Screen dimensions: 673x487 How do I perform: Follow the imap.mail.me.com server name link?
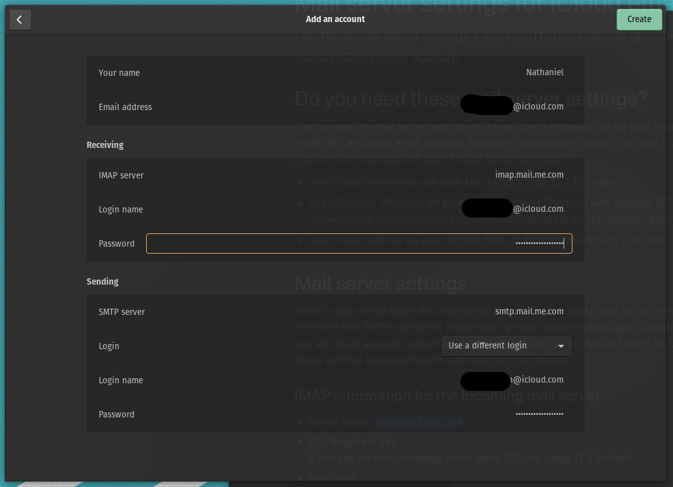click(x=419, y=421)
